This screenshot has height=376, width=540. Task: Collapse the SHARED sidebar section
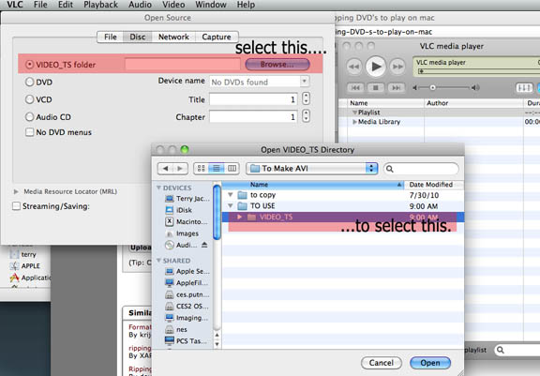coord(158,261)
